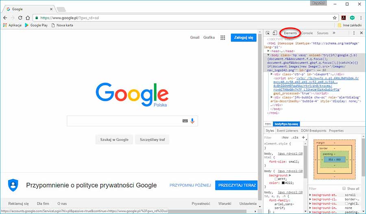Screen dimensions: 366x214
Task: Click the browser forward arrow
Action: 13,18
